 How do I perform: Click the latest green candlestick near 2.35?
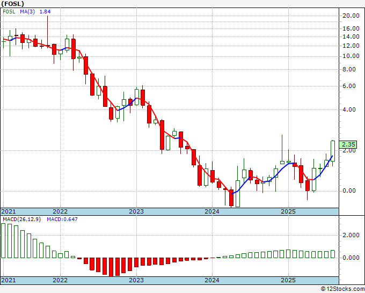point(333,151)
